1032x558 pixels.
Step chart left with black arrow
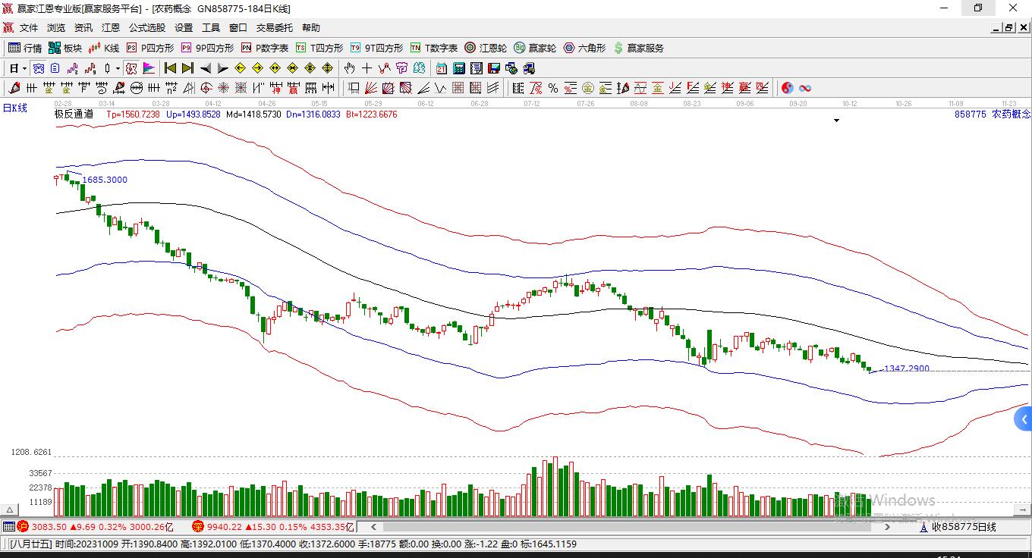(206, 68)
